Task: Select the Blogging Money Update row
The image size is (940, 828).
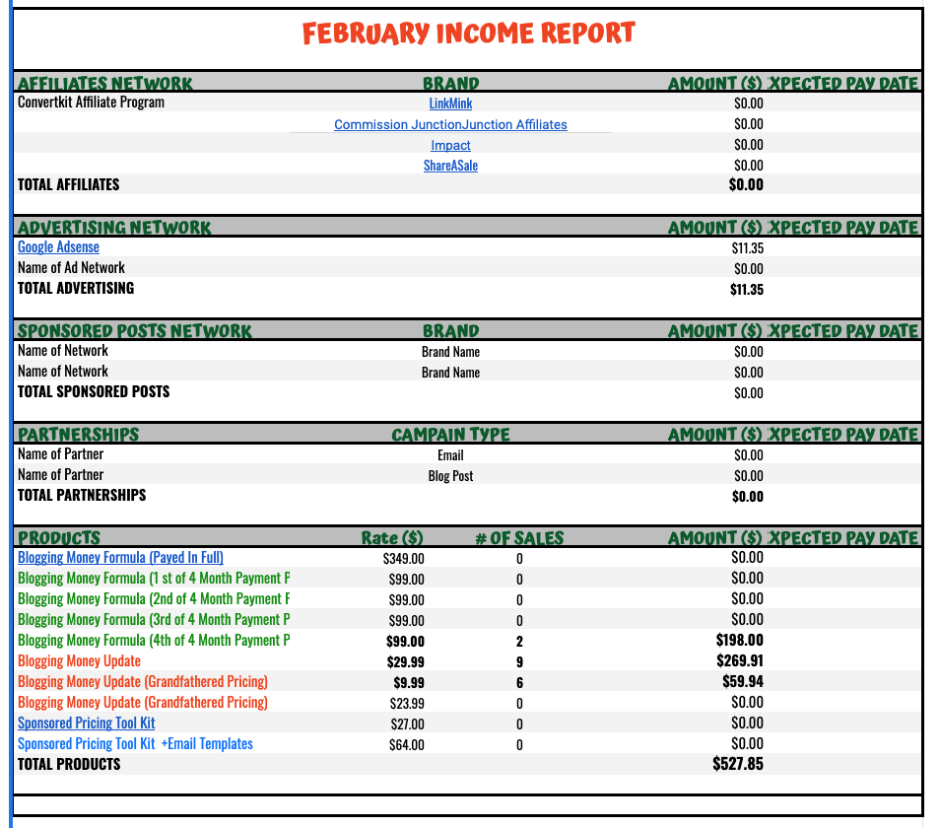Action: (79, 661)
